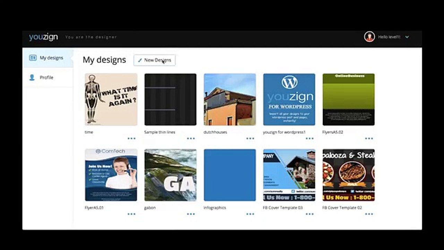This screenshot has height=250, width=444.
Task: Open options dots for youzign for wordpress1
Action: click(309, 138)
